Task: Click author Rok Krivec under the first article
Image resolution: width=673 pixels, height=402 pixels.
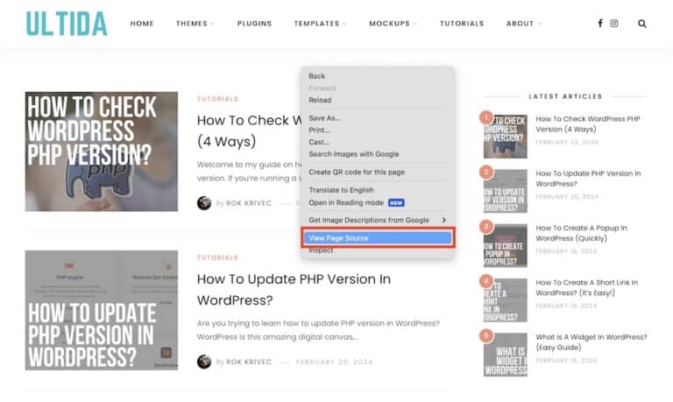Action: tap(249, 203)
